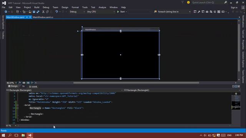
Task: Click the wrench Properties icon in toolbar
Action: (x=199, y=12)
